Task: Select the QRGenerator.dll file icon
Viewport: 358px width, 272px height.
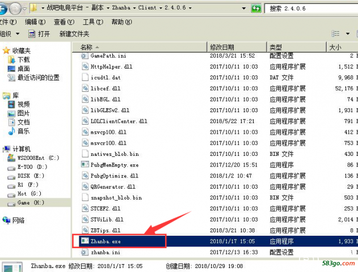Action: 85,186
